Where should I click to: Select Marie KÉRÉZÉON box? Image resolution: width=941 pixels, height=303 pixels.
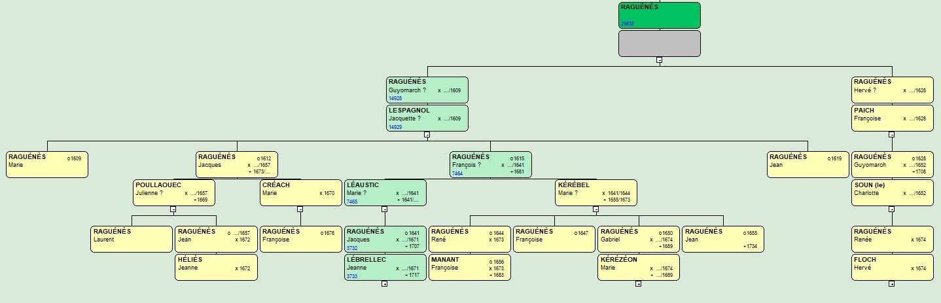[x=639, y=267]
